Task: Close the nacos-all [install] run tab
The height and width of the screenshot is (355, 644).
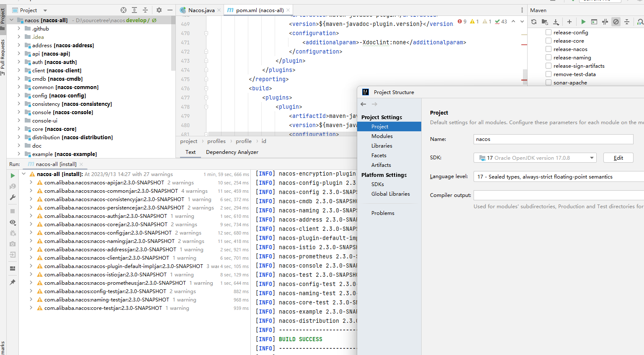Action: [x=81, y=164]
